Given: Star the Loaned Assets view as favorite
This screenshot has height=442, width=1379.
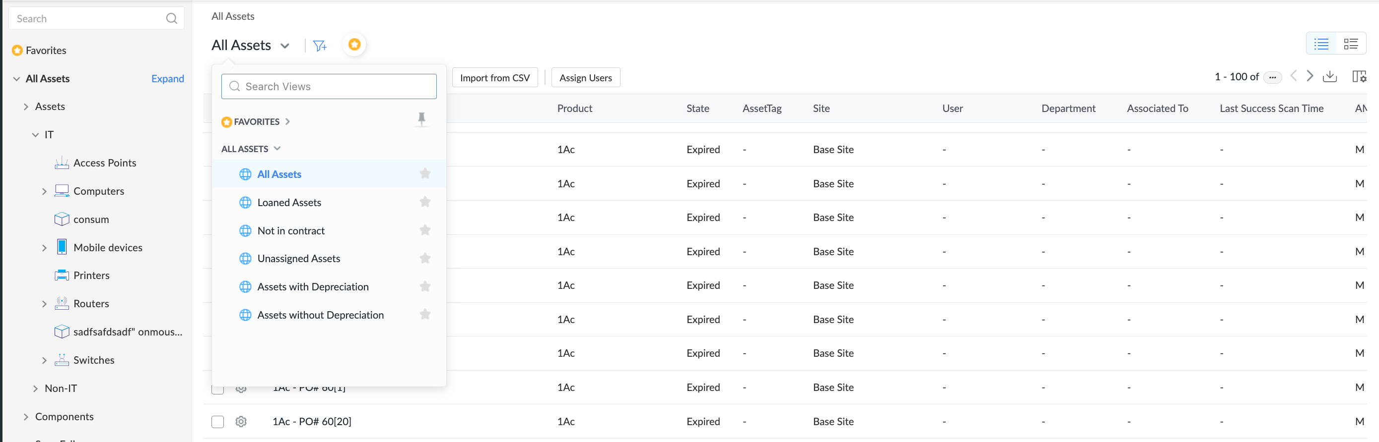Looking at the screenshot, I should click(425, 202).
